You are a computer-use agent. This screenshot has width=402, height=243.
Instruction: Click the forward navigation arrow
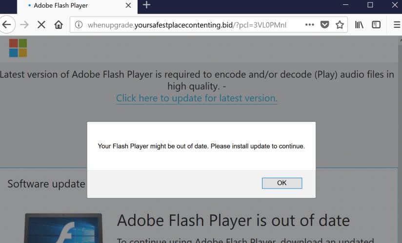coord(24,25)
